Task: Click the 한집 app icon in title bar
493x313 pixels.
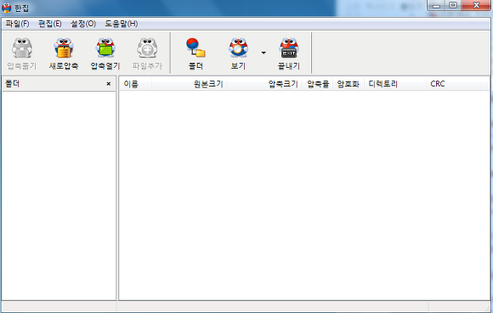Action: (6, 8)
